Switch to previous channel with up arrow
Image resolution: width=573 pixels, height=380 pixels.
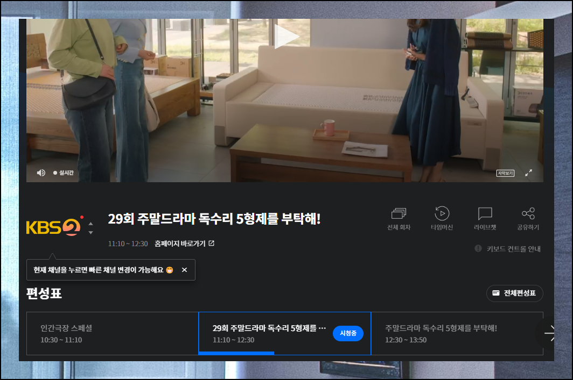tap(90, 224)
